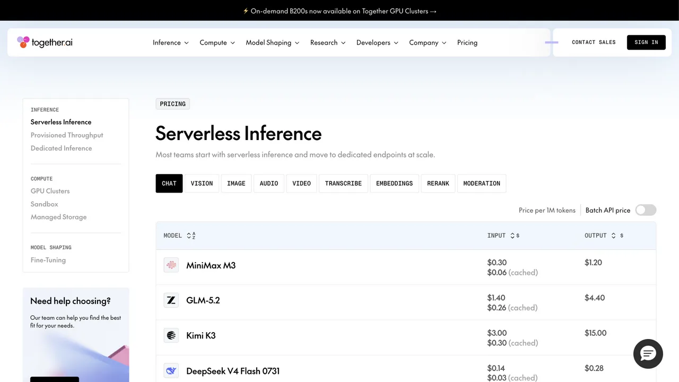Open Managed Storage sidebar link

[59, 217]
